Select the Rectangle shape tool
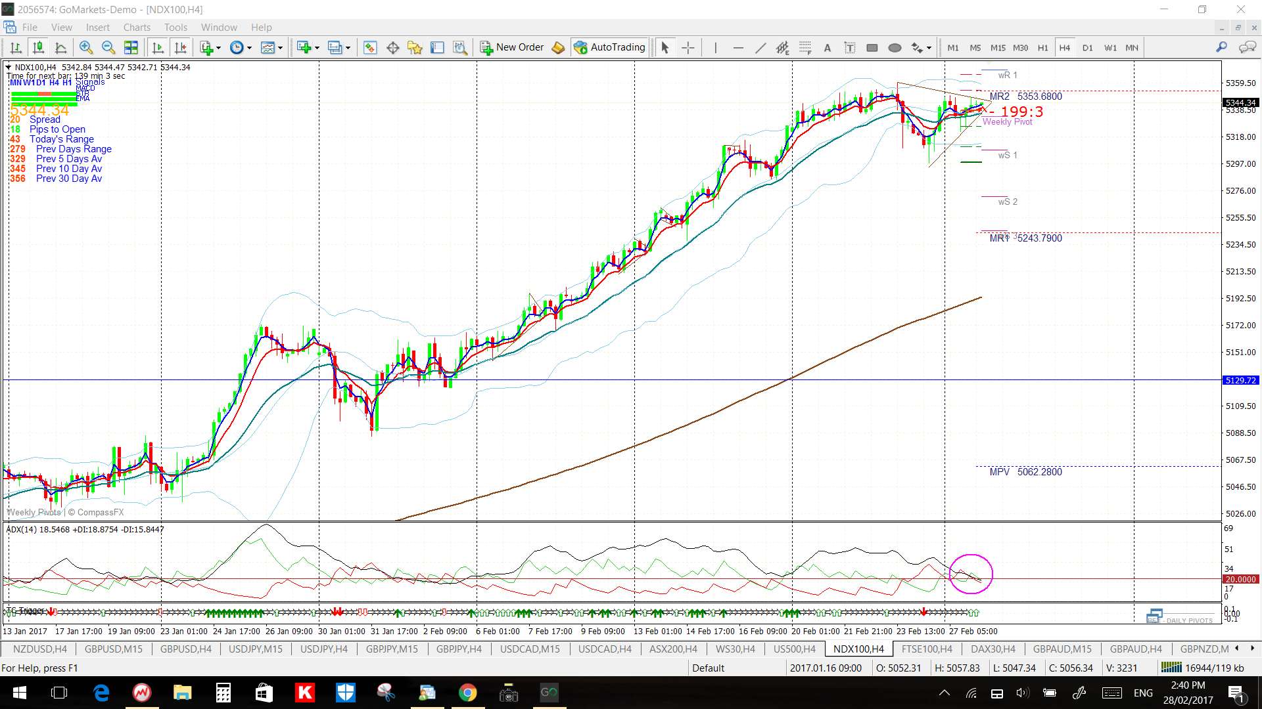 click(872, 47)
